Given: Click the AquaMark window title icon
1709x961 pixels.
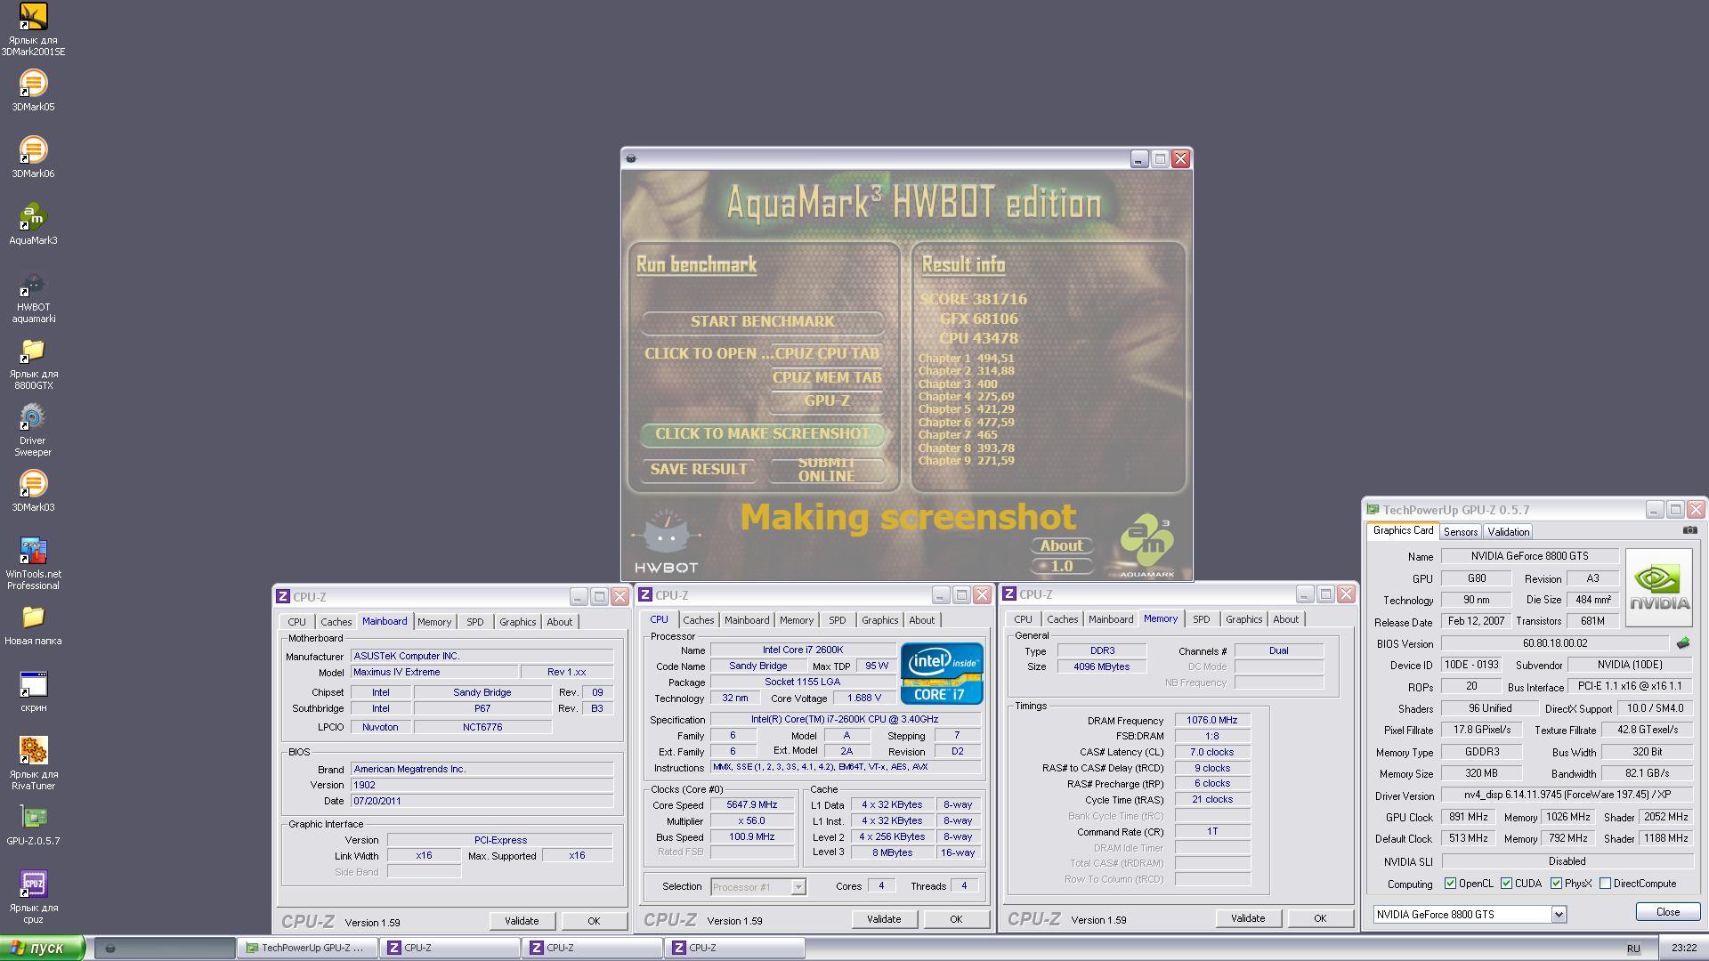Looking at the screenshot, I should [x=631, y=158].
